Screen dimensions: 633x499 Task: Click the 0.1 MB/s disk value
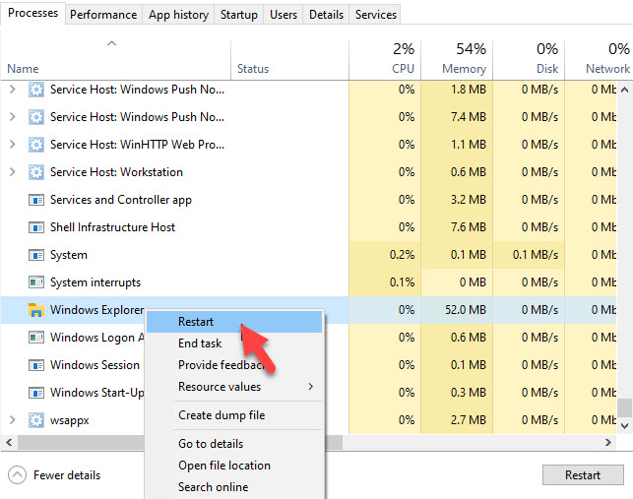tap(536, 255)
